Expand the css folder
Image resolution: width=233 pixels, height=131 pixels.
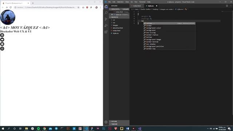coord(119,23)
